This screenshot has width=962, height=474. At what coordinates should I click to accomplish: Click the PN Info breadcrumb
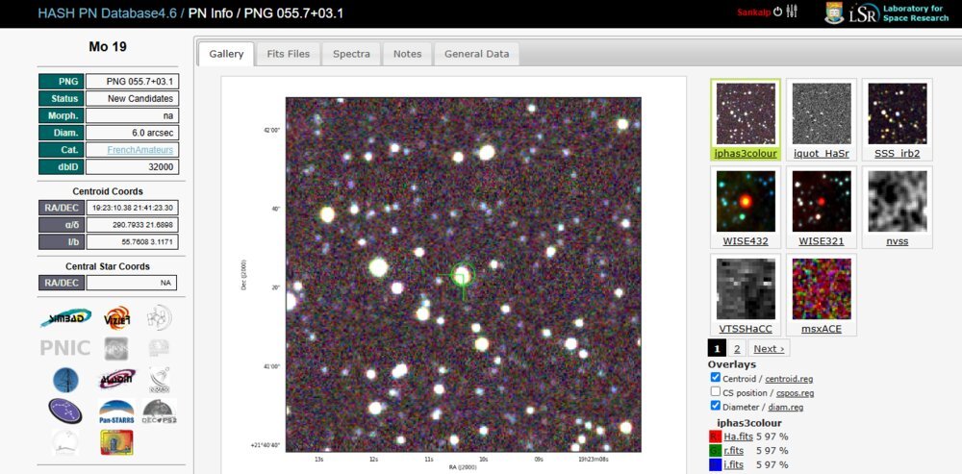pos(211,12)
